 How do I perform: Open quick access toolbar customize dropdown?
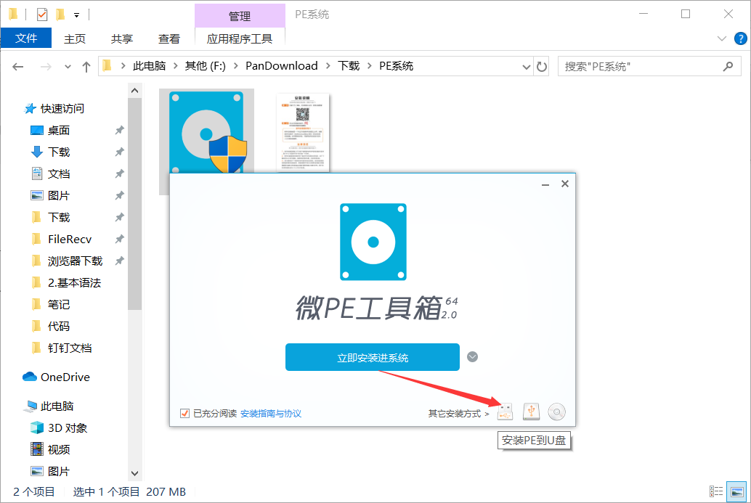[77, 15]
